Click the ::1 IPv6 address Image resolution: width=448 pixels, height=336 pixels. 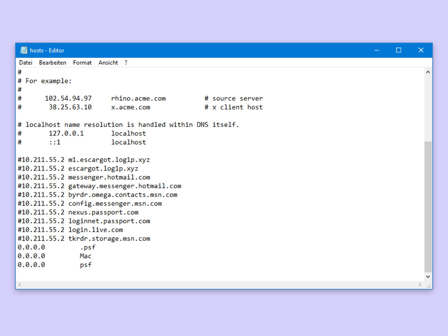(x=55, y=142)
